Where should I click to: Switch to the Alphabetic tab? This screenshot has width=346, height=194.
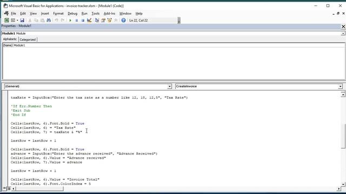click(x=10, y=39)
